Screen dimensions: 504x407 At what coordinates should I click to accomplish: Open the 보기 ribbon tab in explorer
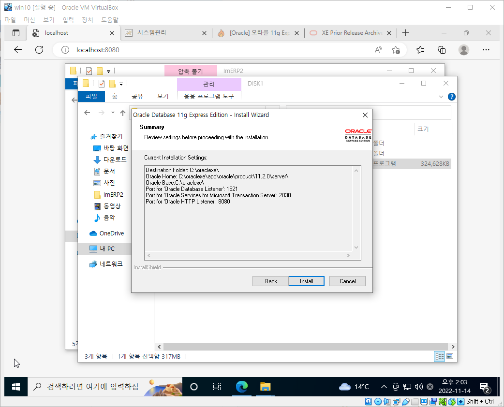coord(163,96)
